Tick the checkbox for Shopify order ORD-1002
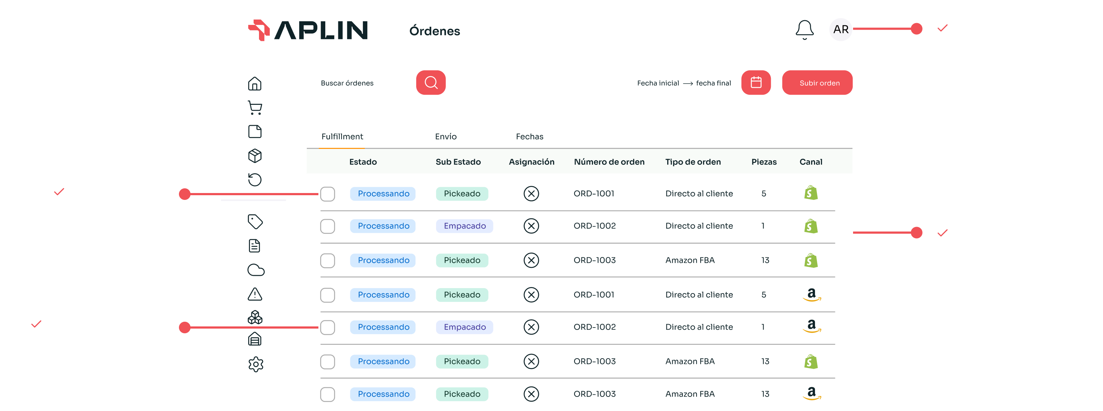The image size is (1103, 411). [327, 226]
